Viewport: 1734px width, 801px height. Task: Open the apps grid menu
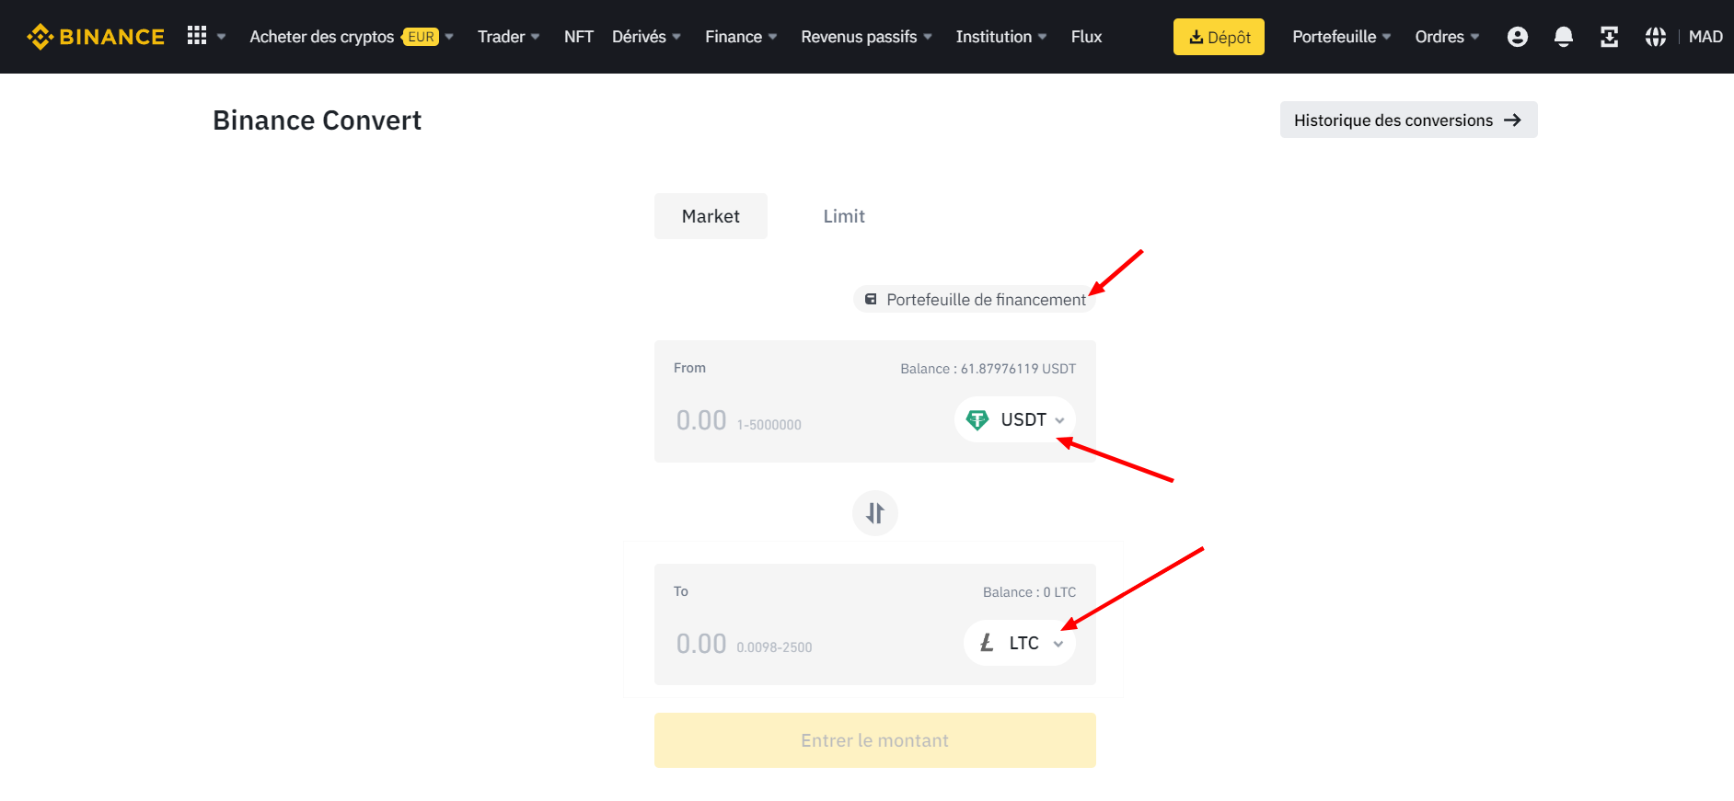coord(197,36)
